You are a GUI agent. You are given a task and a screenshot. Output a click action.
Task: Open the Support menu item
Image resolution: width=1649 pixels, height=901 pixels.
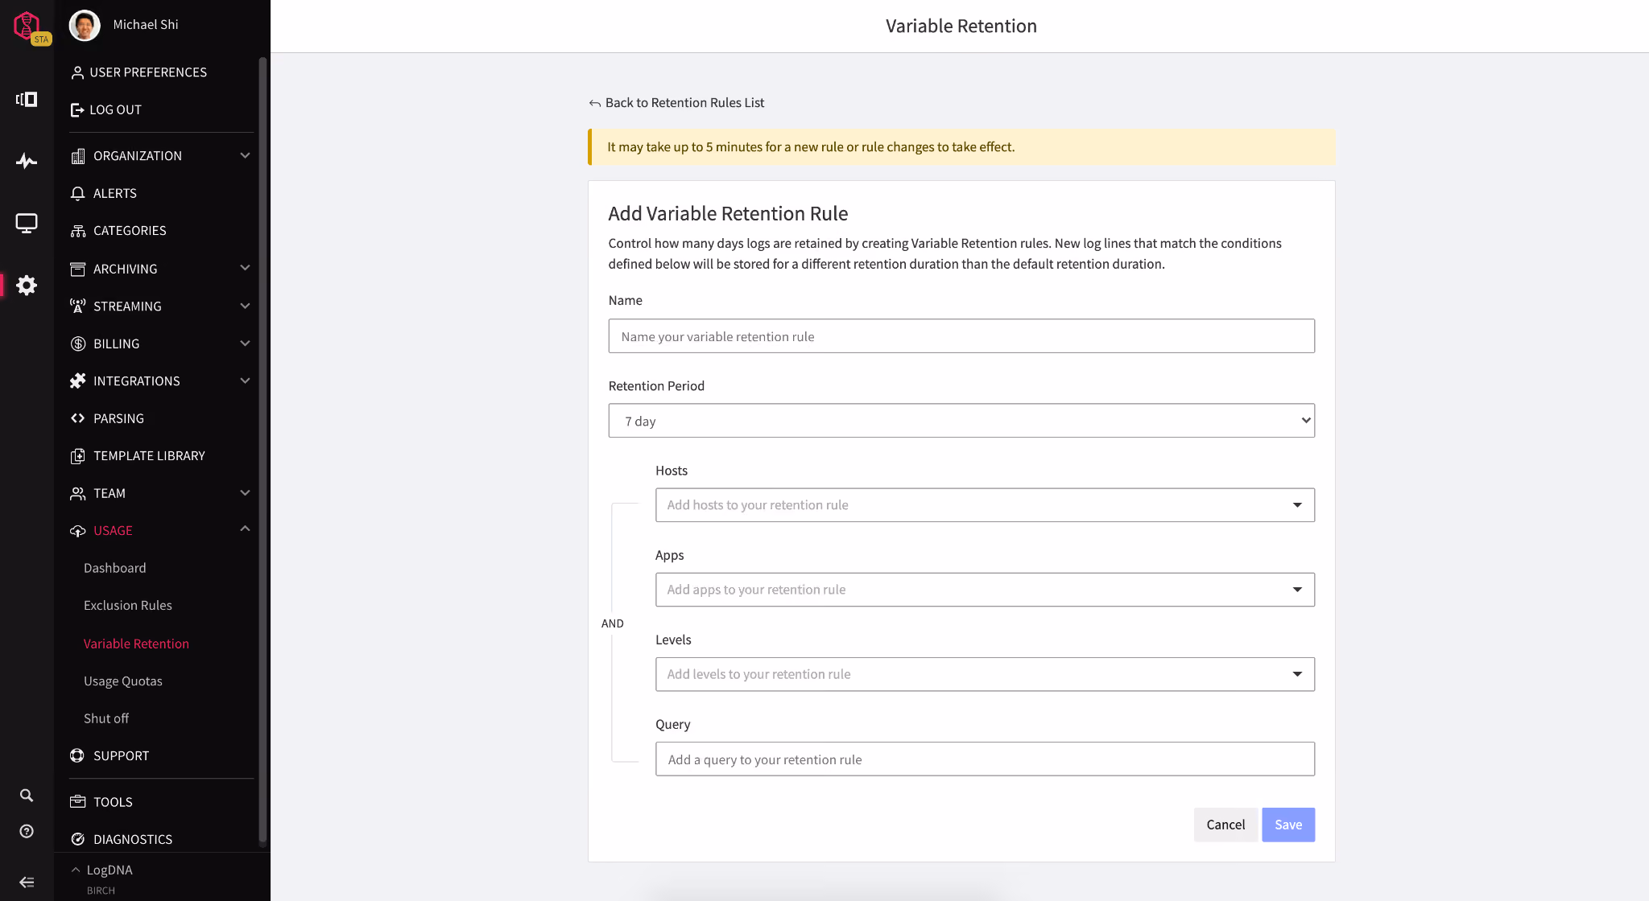pyautogui.click(x=121, y=755)
